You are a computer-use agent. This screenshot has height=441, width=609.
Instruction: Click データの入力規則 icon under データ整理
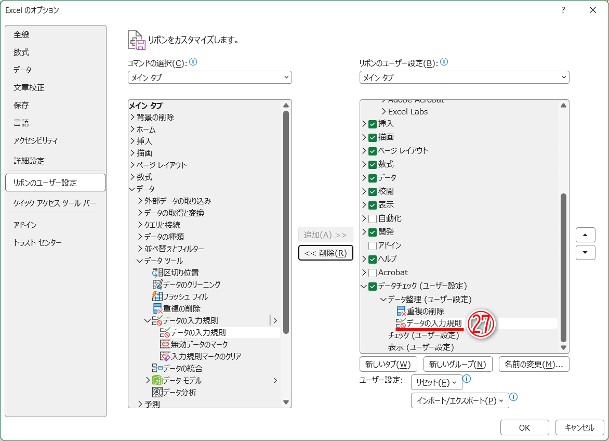coord(401,323)
